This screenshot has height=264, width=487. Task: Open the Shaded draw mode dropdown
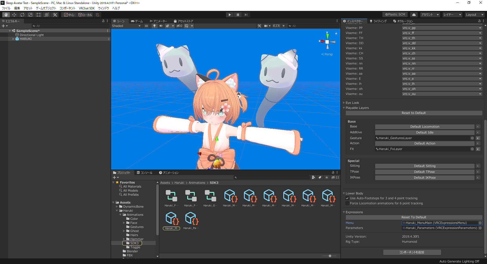[126, 26]
